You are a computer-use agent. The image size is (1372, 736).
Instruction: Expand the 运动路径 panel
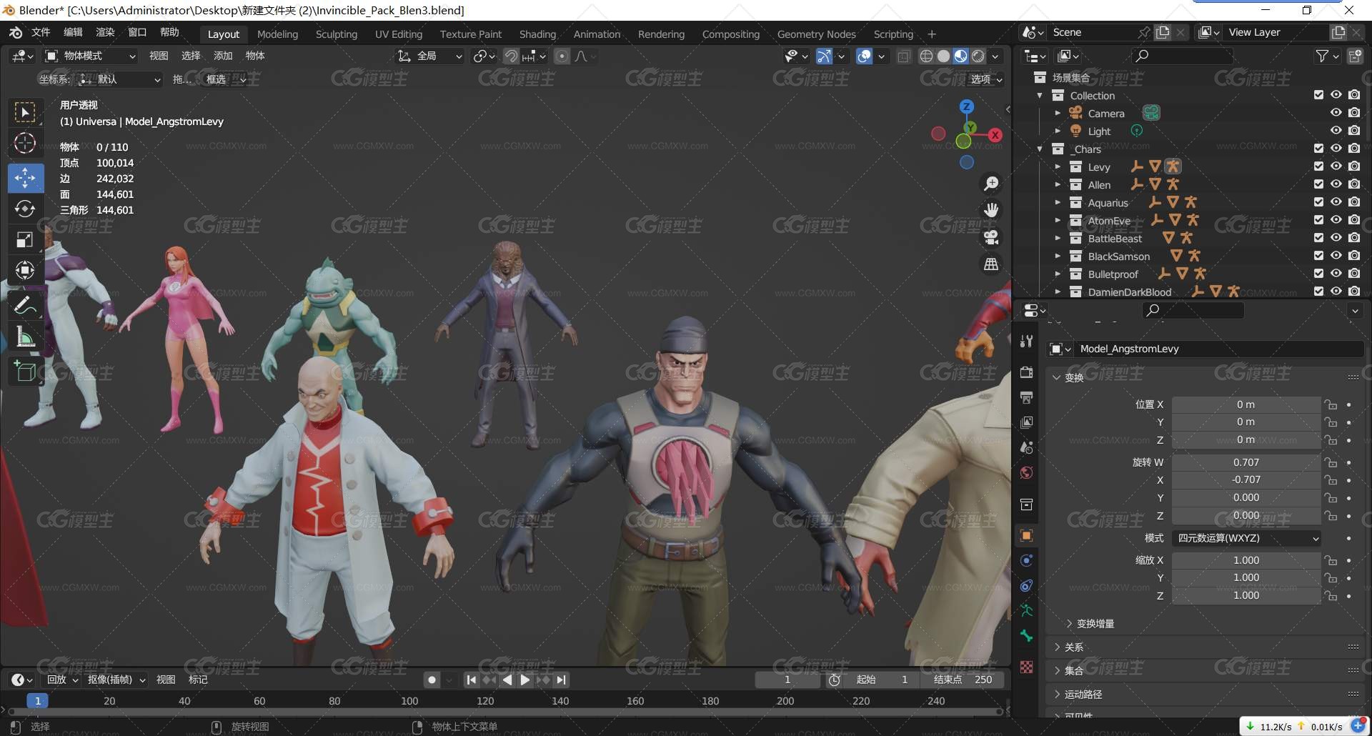(x=1078, y=695)
